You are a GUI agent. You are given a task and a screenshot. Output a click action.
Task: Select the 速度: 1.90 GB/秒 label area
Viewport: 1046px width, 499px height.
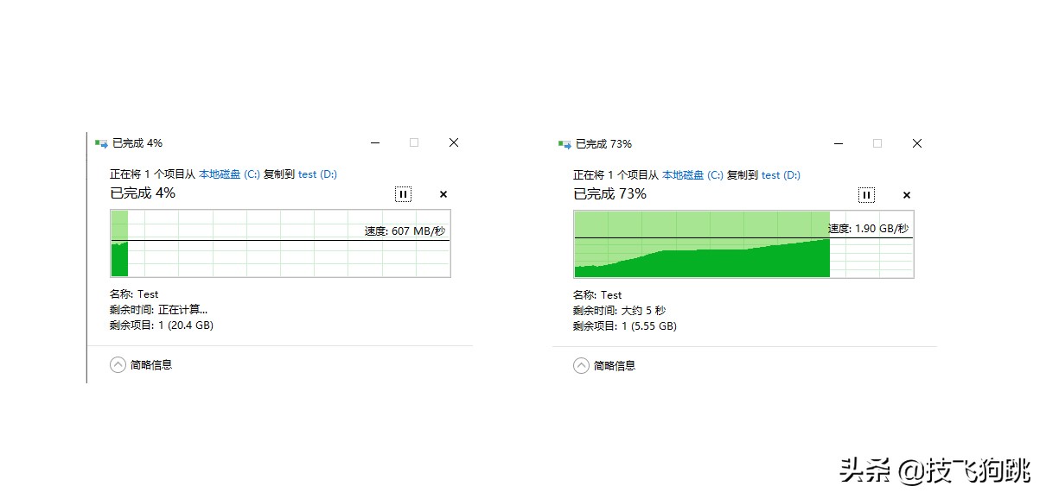869,229
